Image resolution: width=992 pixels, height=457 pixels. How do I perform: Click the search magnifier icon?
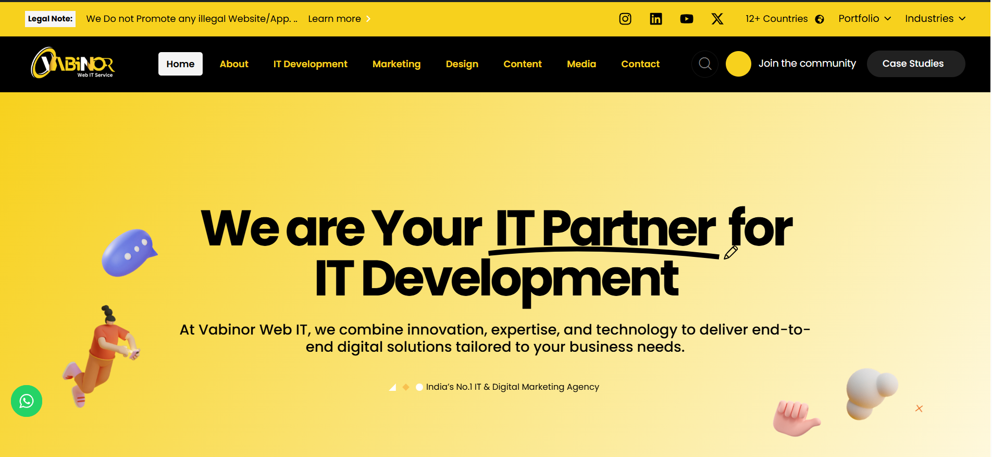click(705, 64)
